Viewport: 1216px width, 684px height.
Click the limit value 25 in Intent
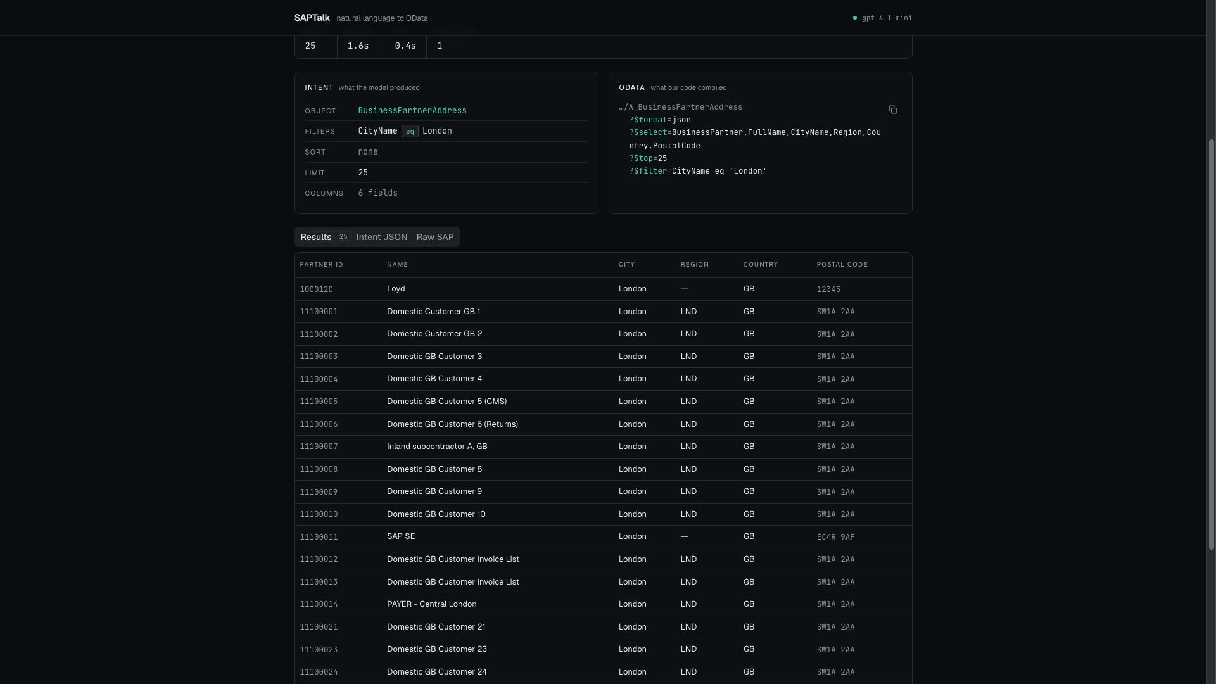click(363, 173)
